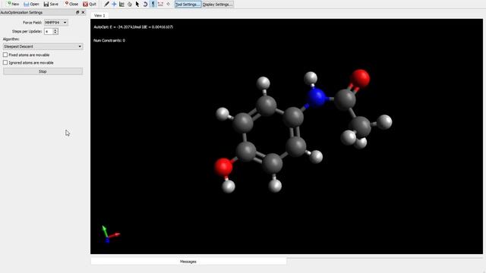Toggle the Auto Optimization tool icon

tap(153, 4)
